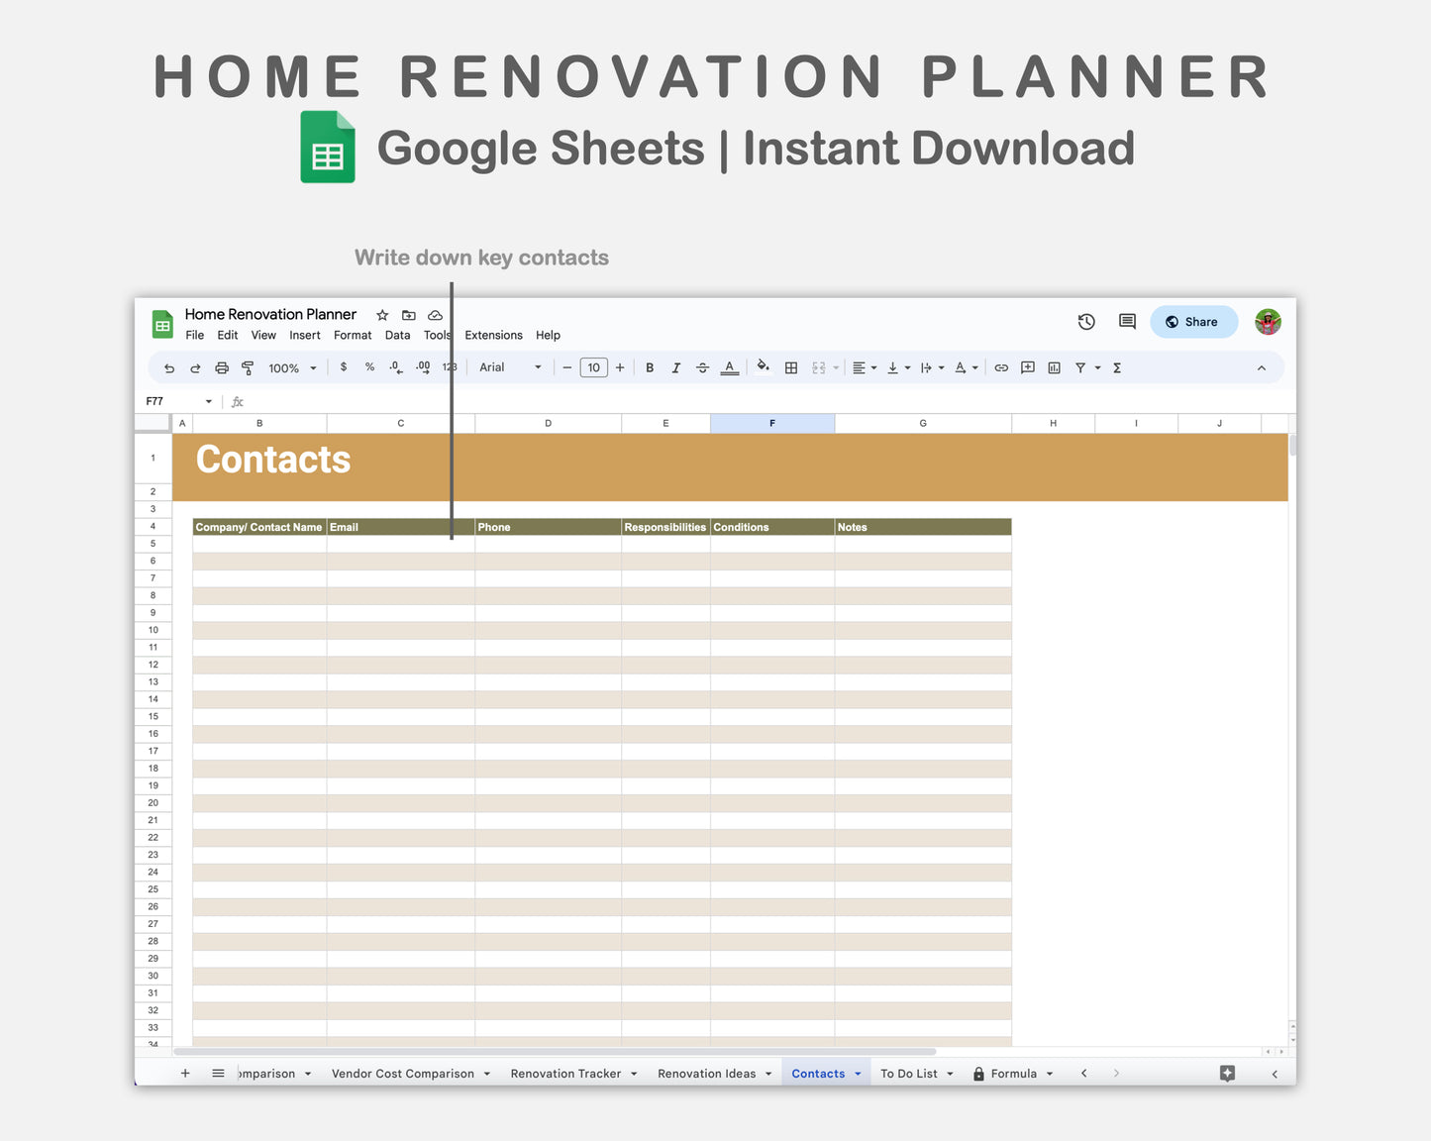Open the Contacts sheet tab menu

pyautogui.click(x=858, y=1073)
